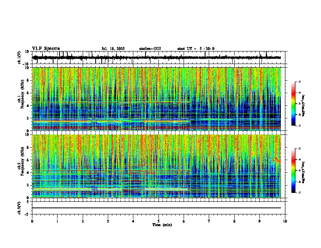Click time axis tick label "7"

209,221
